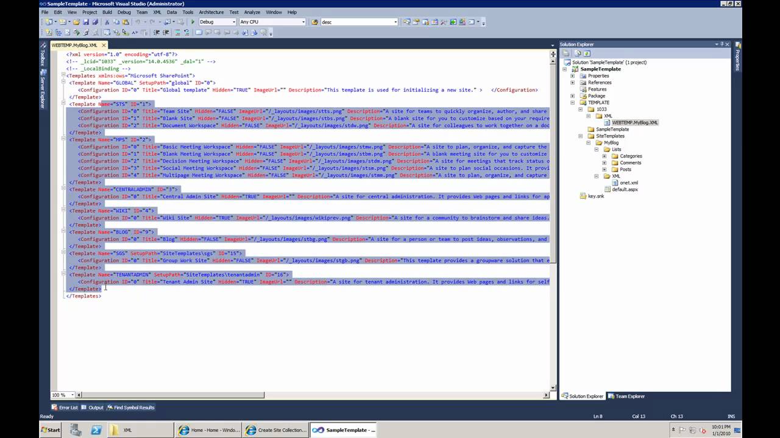Click Properties icon in Solution Explorer toolbar
780x438 pixels.
[566, 54]
